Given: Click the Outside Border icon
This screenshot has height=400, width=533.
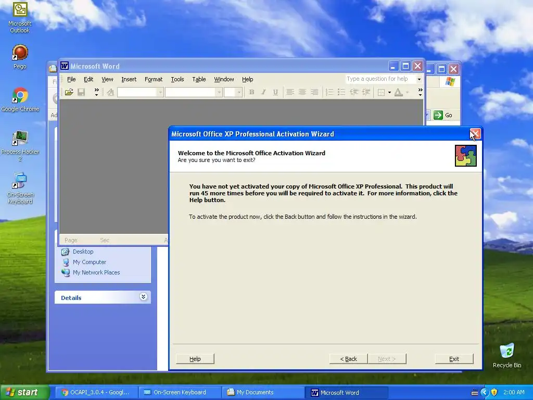Looking at the screenshot, I should click(x=381, y=92).
